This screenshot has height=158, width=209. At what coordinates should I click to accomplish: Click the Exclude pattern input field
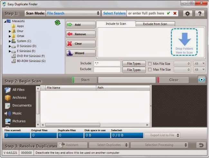tap(107, 70)
